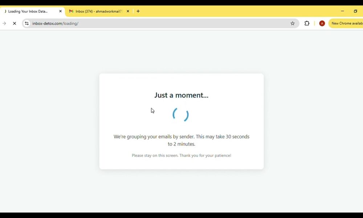Click the Gmail favicon on the Inbox tab
The width and height of the screenshot is (363, 218).
click(71, 11)
